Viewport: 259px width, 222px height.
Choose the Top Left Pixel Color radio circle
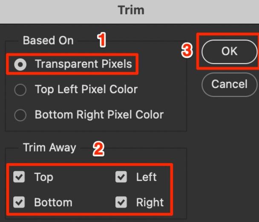[x=20, y=90]
